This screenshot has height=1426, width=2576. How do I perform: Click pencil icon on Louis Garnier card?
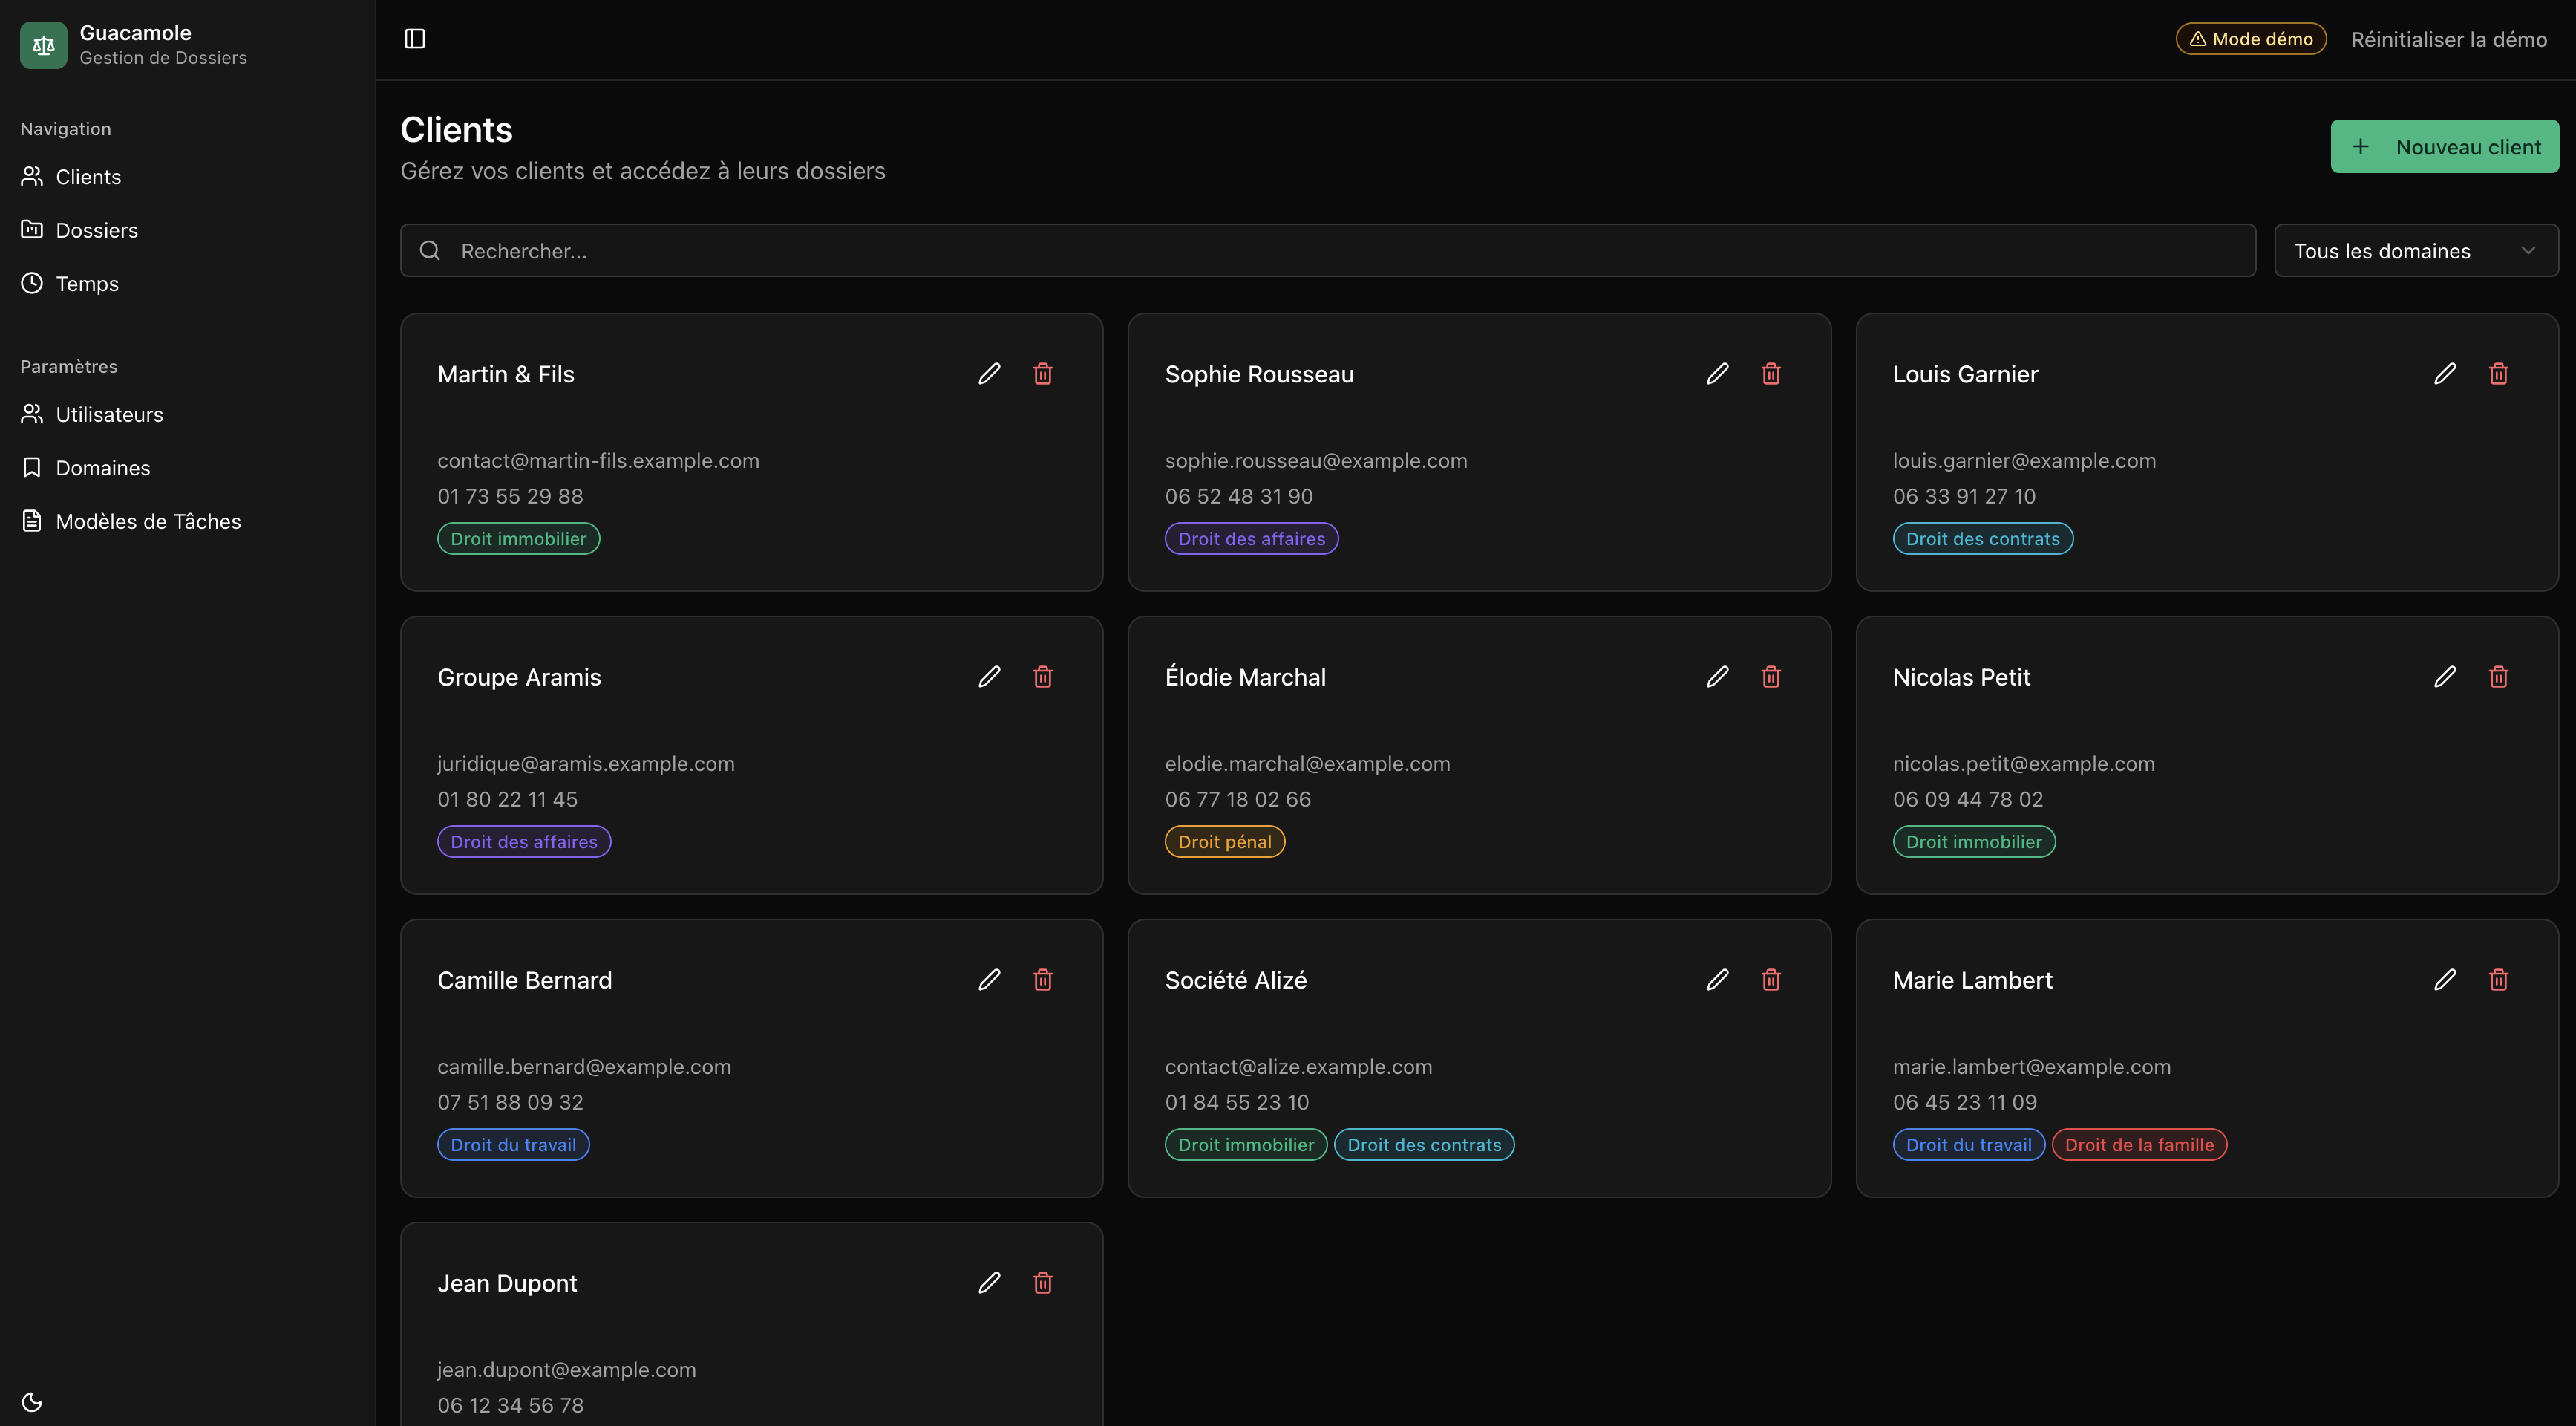[x=2444, y=374]
